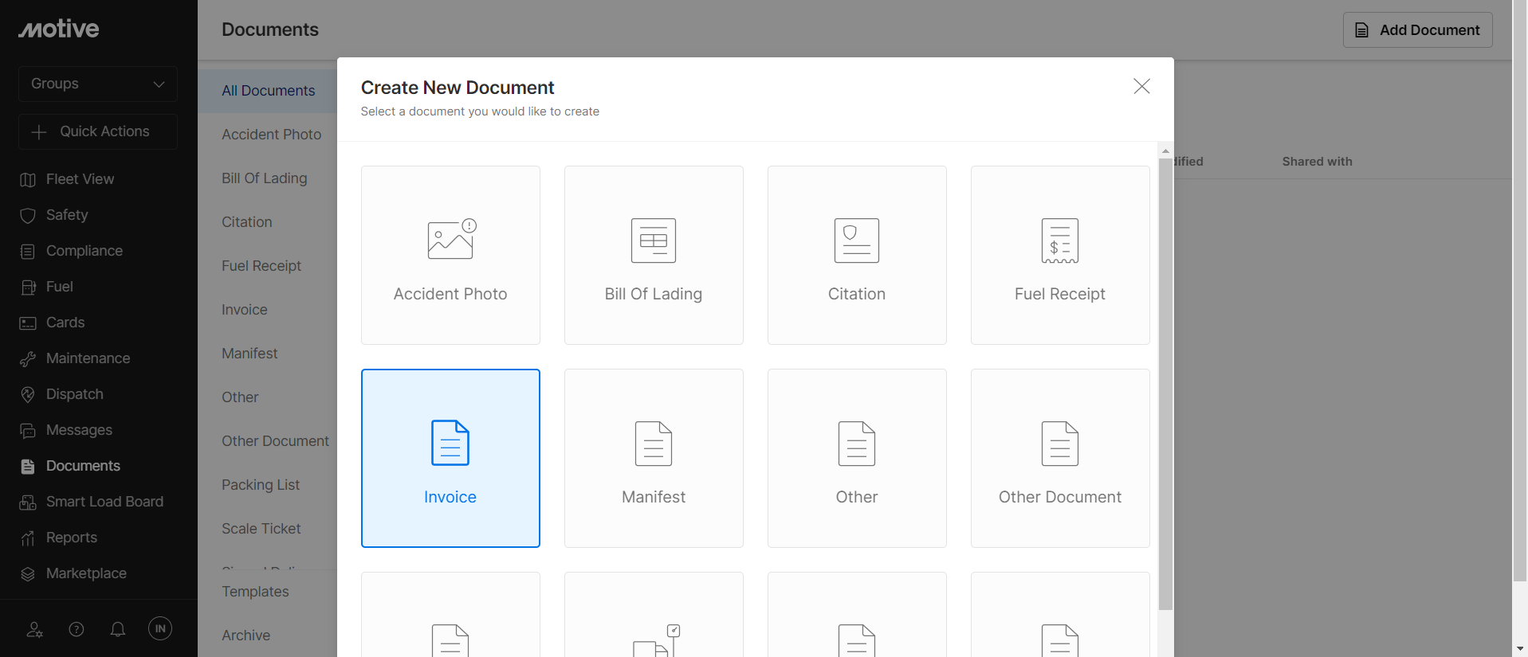Open the Groups dropdown
1528x657 pixels.
point(98,84)
